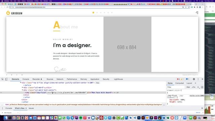Open Telegram from the Dock
Screen dimensions: 215x121
(72, 118)
